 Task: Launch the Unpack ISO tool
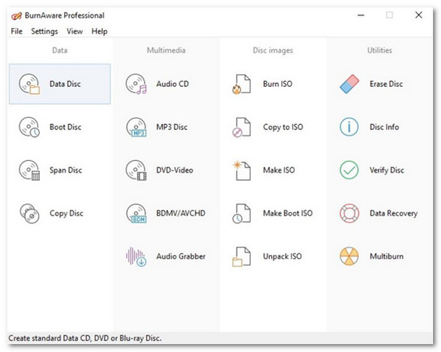tap(273, 256)
